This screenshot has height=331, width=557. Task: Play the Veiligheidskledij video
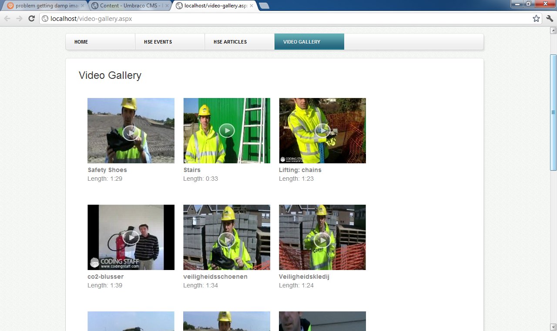322,240
